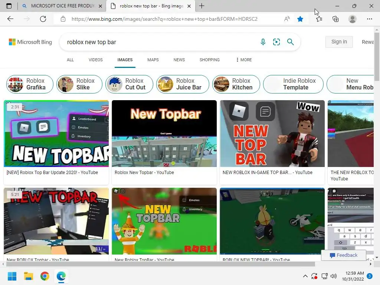
Task: Open the Roblox New Topbar thumbnail
Action: point(164,134)
